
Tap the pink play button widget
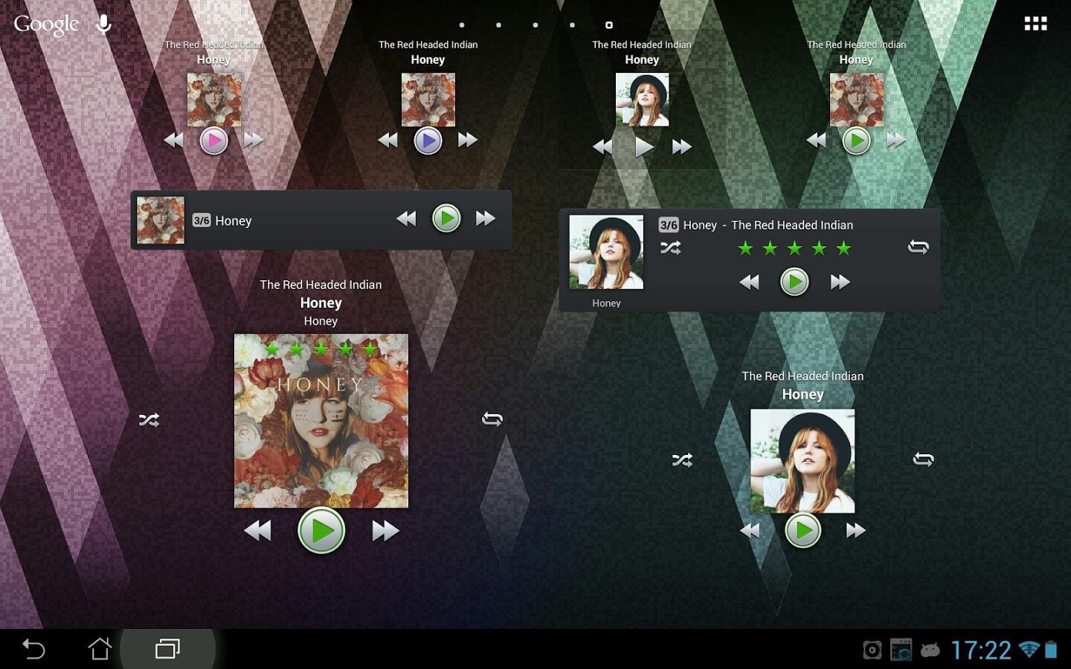tap(213, 140)
